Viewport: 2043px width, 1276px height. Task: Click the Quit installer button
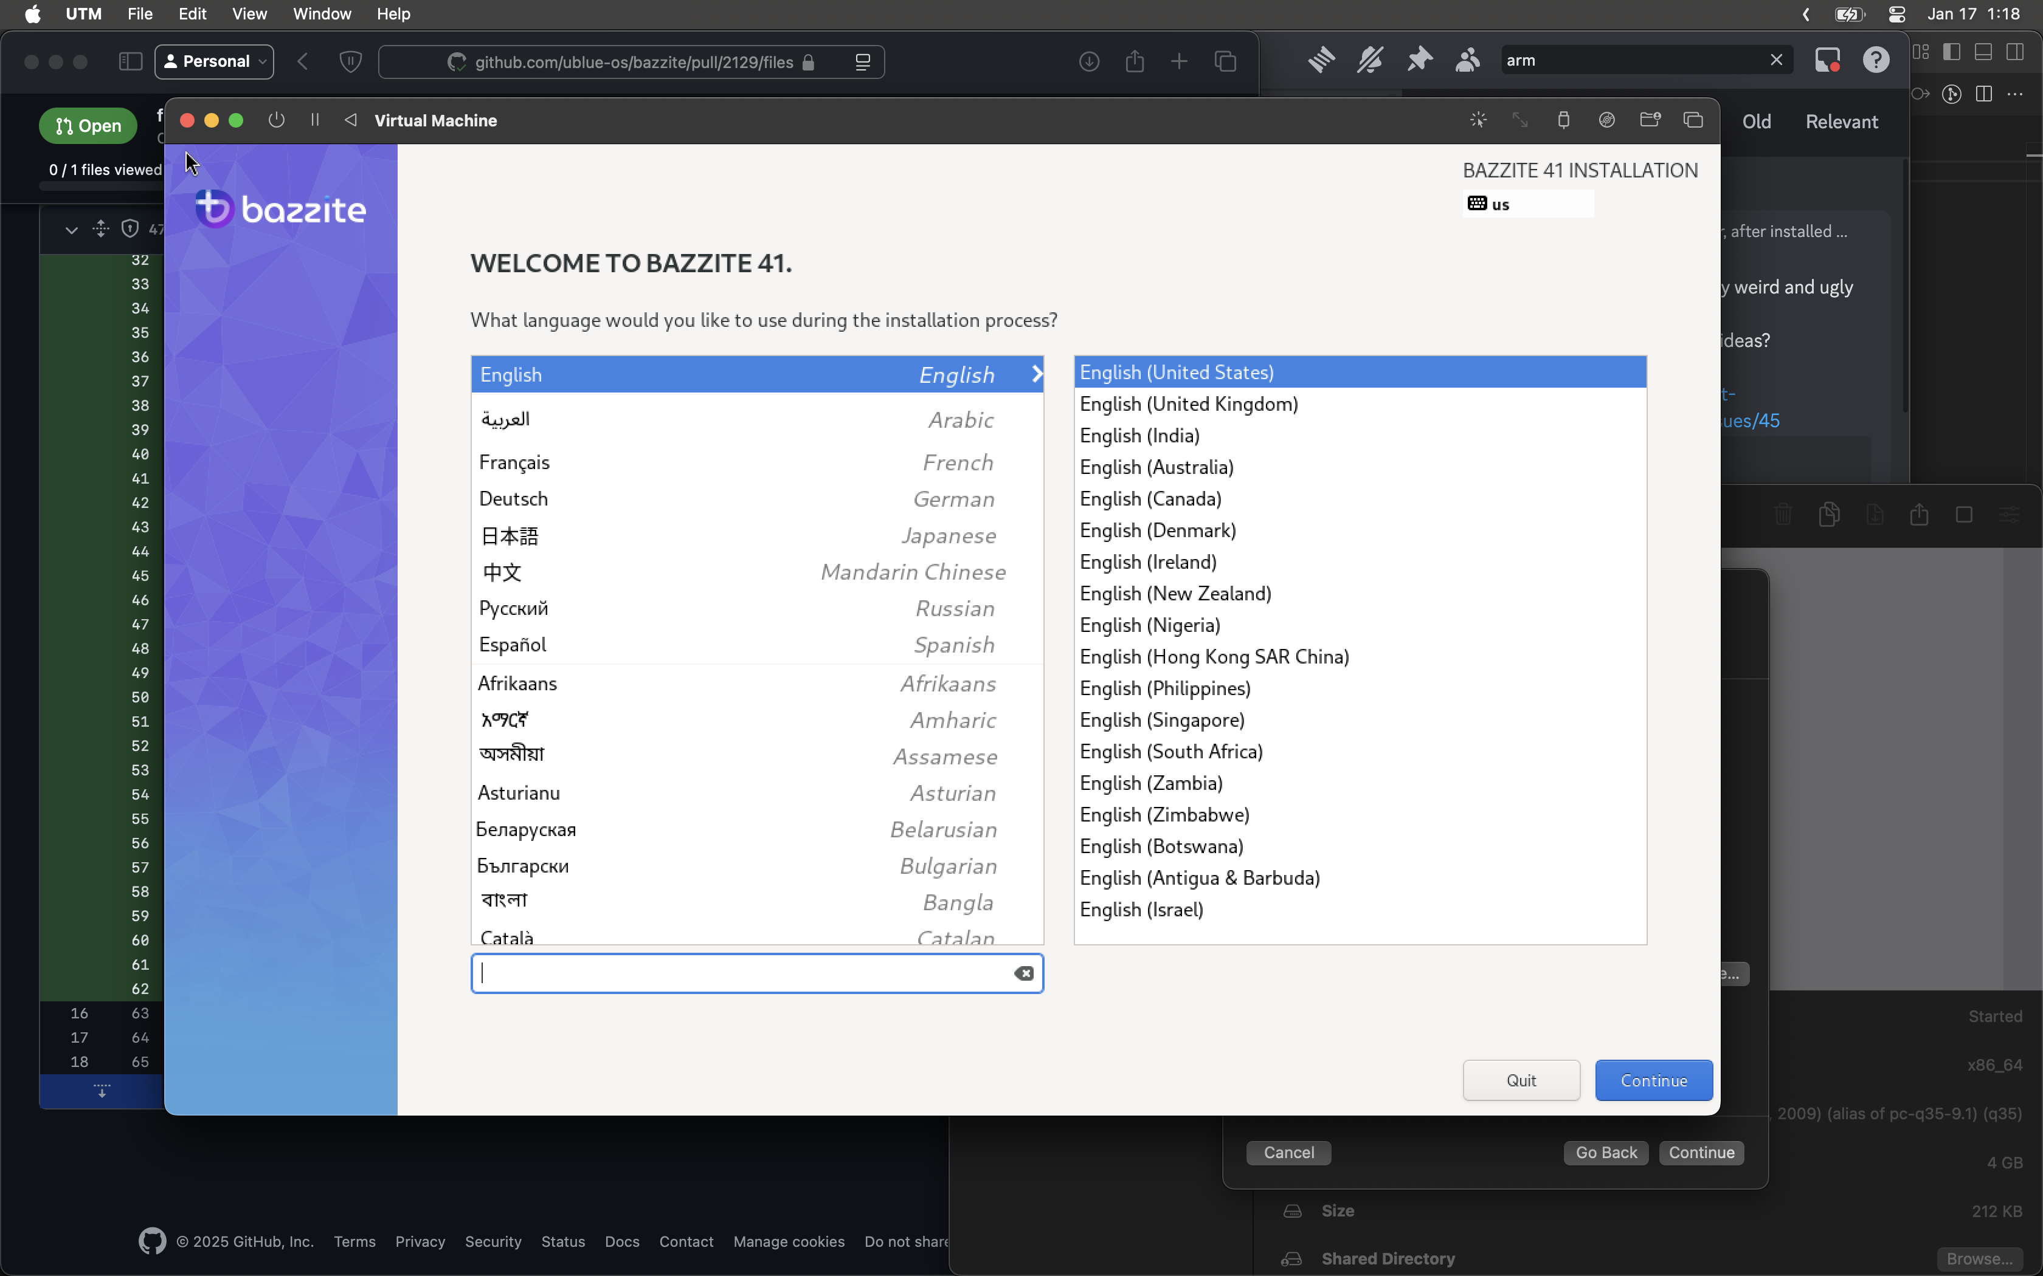1521,1080
